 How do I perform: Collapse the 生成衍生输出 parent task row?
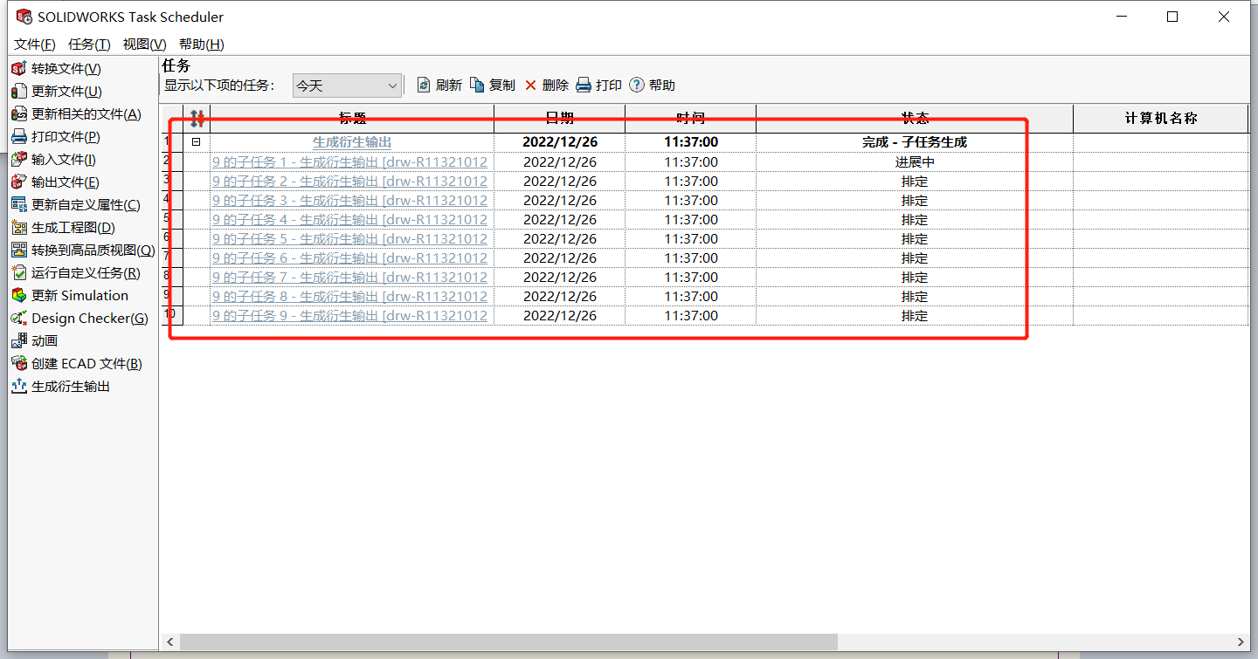pos(197,142)
